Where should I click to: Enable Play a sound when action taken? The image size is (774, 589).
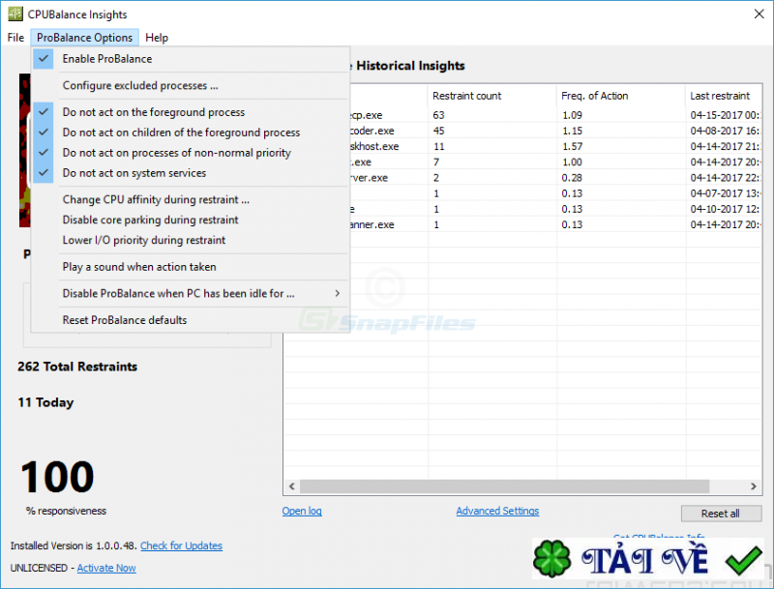coord(190,266)
